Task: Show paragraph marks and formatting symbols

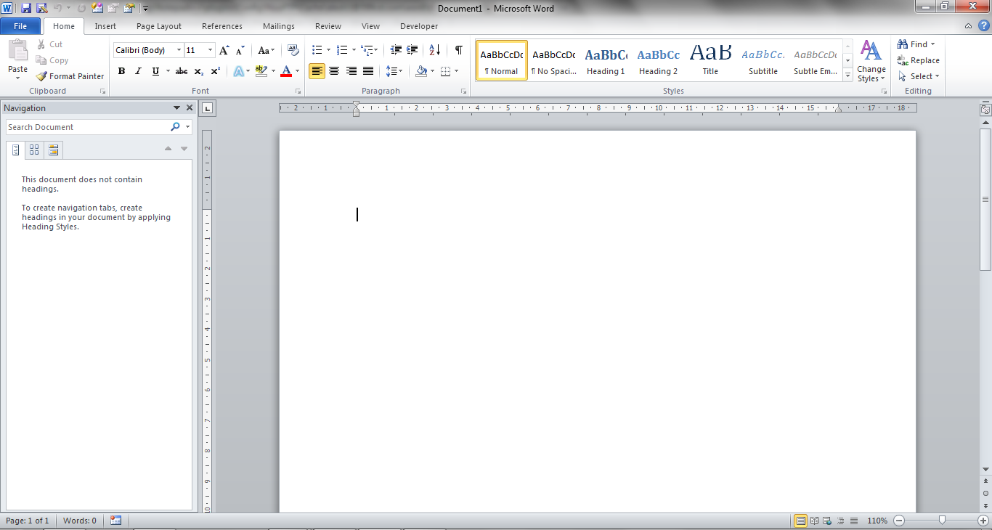Action: [458, 50]
